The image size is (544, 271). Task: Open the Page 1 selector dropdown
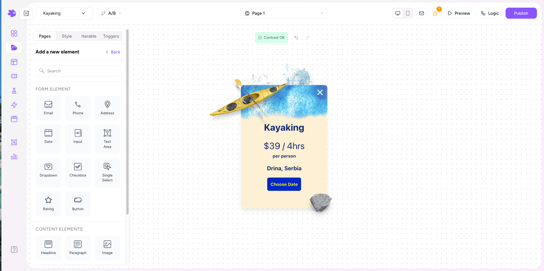click(284, 13)
